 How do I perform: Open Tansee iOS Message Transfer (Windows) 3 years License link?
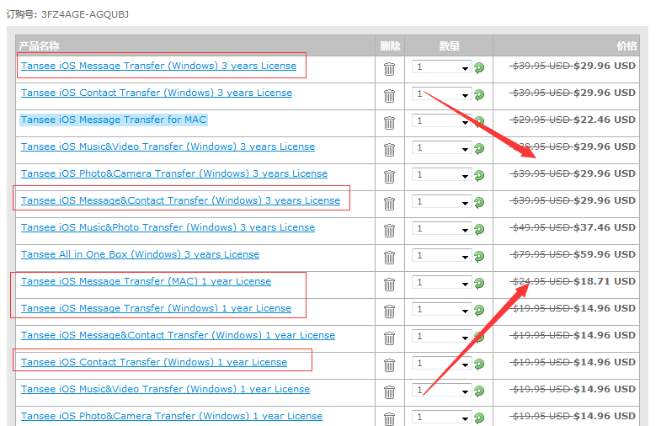click(x=158, y=66)
